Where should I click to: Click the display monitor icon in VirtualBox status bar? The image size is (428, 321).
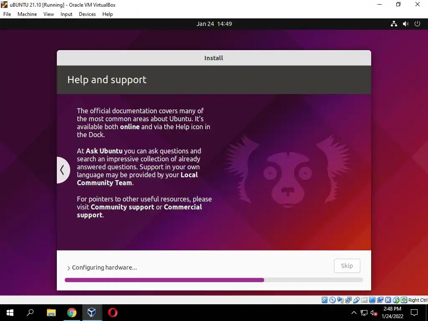coord(372,300)
